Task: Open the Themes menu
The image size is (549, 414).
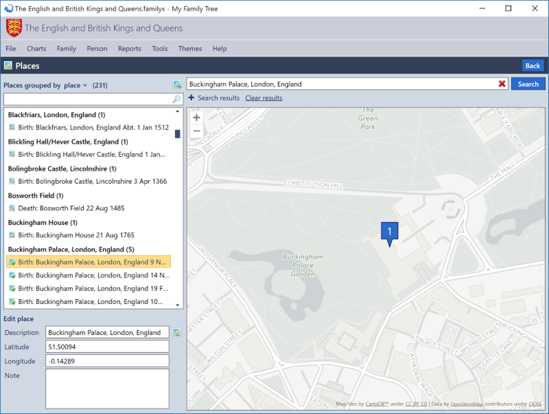Action: click(190, 49)
